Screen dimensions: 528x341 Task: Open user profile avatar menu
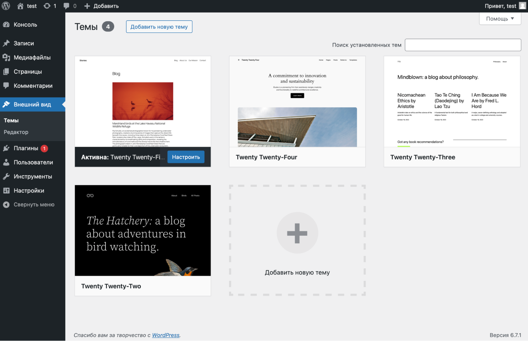click(x=522, y=6)
